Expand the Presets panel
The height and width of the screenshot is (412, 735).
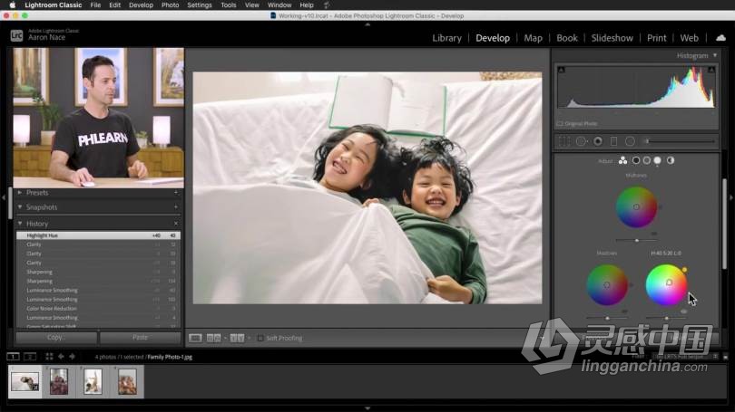click(20, 192)
